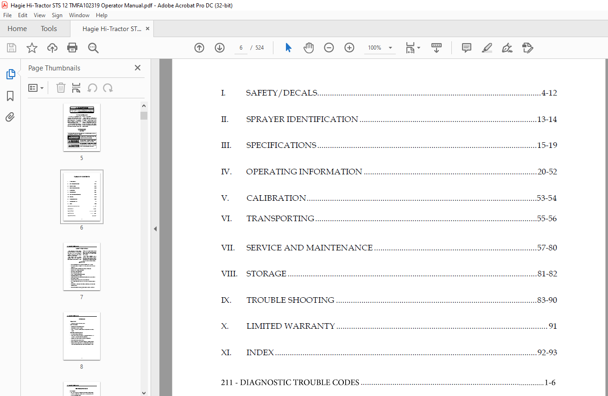
Task: Zoom in with the plus icon
Action: tap(349, 48)
